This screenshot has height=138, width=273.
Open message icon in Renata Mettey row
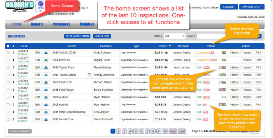tap(220, 67)
